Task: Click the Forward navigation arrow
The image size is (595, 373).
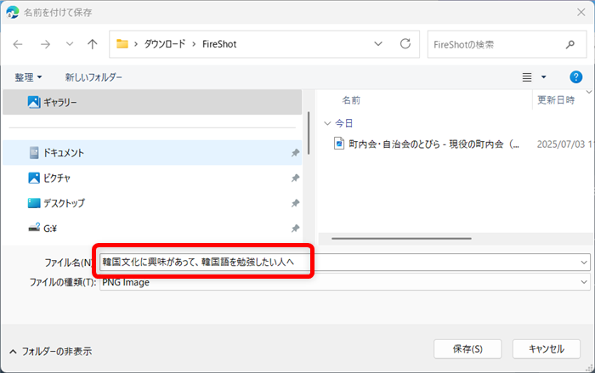Action: 44,43
